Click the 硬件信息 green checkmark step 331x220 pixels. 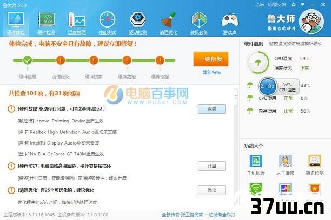[28, 60]
